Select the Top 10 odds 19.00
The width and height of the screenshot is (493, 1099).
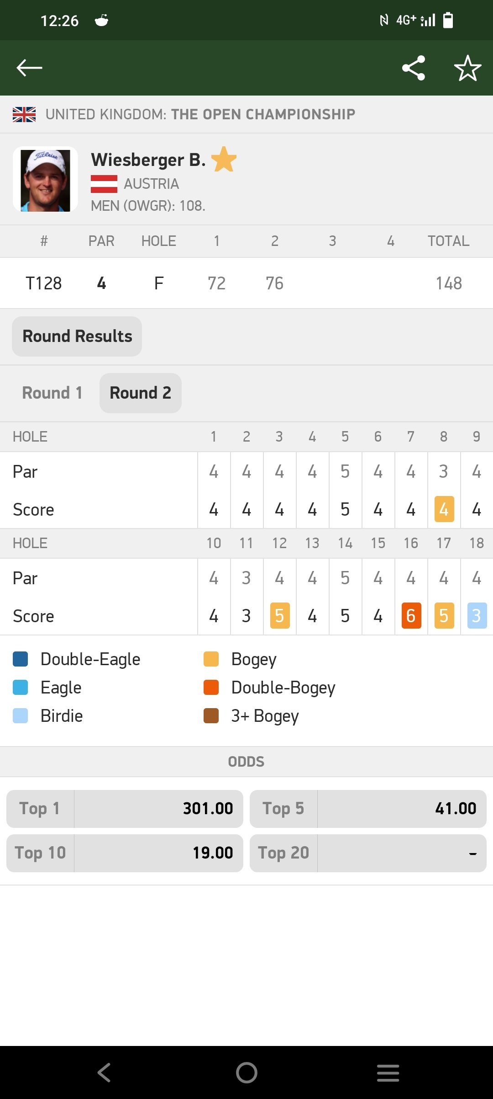coord(125,853)
